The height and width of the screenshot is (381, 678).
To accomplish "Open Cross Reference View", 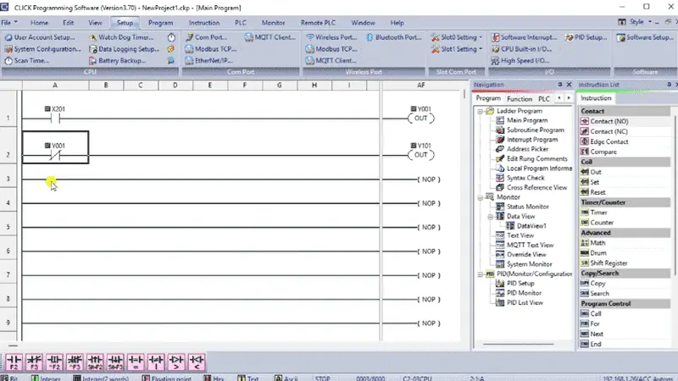I will tap(531, 187).
